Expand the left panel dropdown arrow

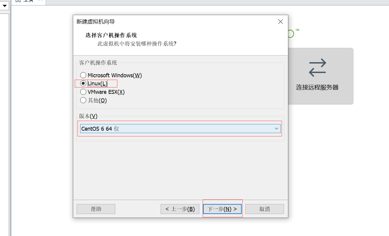[5, 5]
